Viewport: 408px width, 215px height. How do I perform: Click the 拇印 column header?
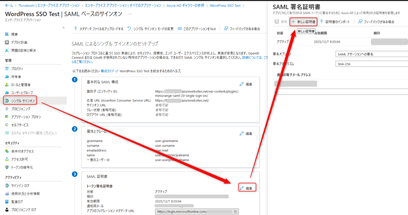point(376,33)
